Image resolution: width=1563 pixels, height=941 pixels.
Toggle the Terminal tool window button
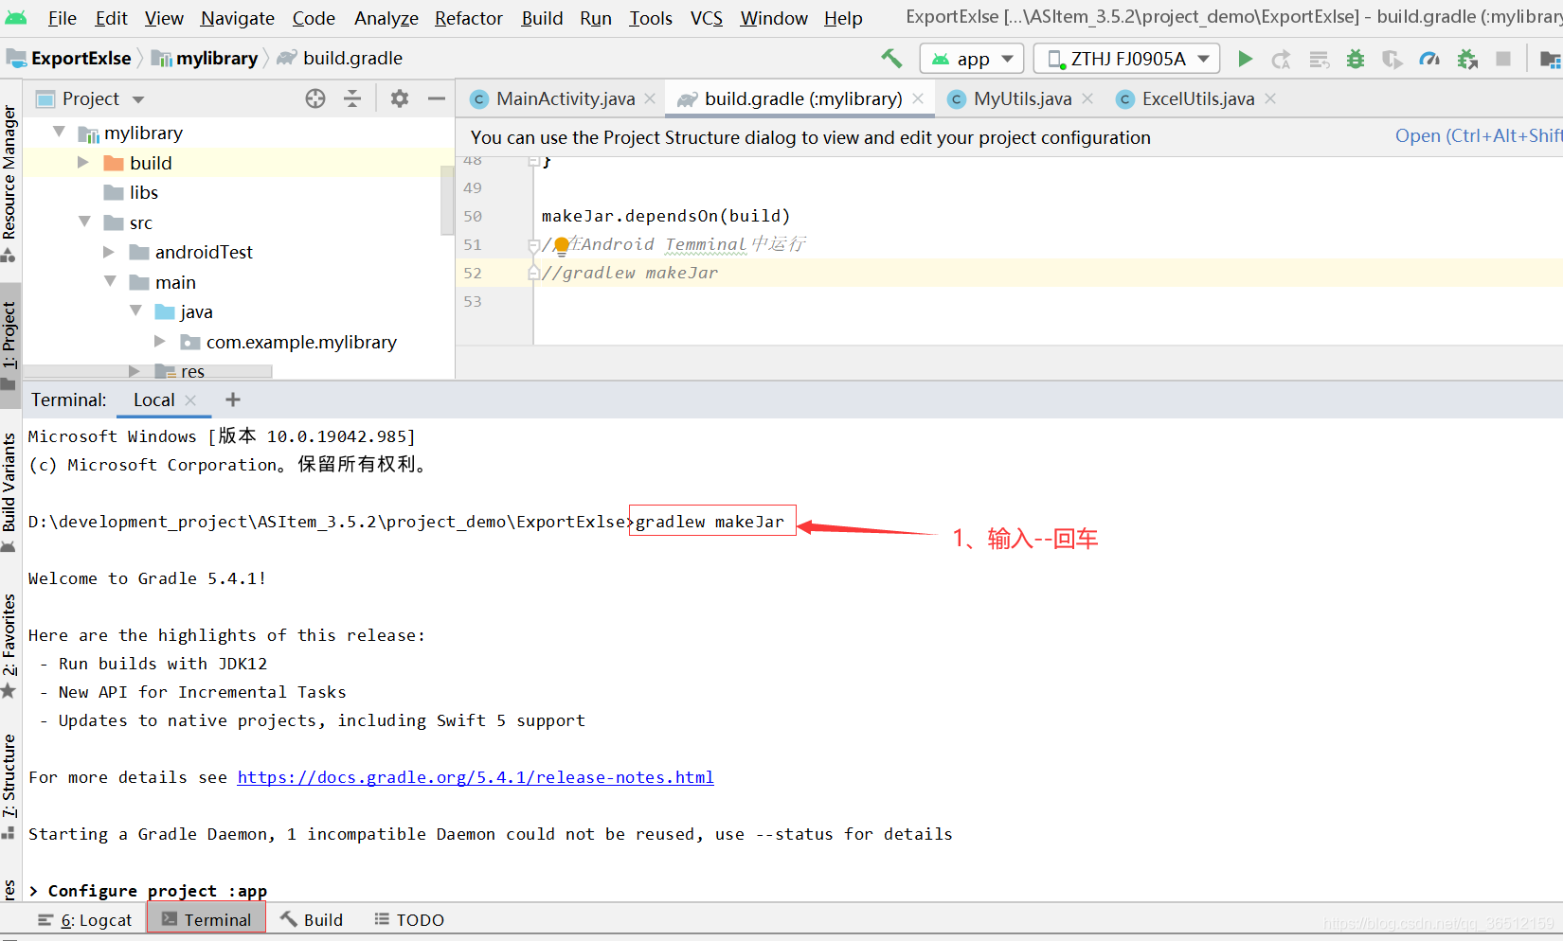[x=207, y=919]
